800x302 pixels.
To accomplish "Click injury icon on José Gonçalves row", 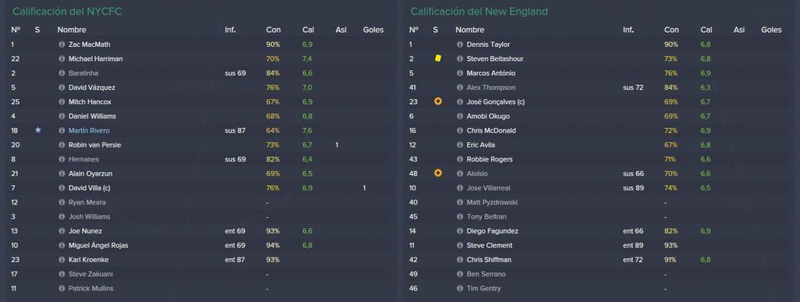I will 437,101.
